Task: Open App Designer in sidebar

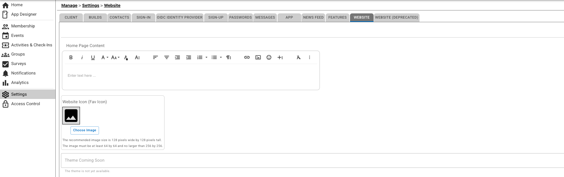Action: [28, 14]
